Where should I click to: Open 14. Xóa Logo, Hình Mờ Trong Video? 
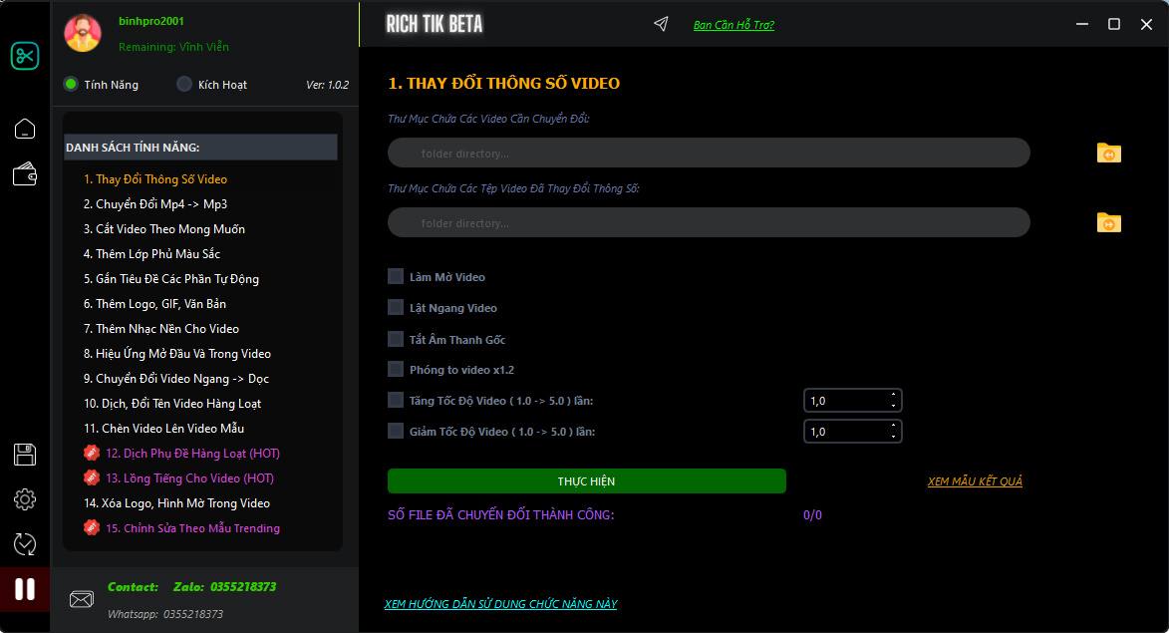point(176,503)
